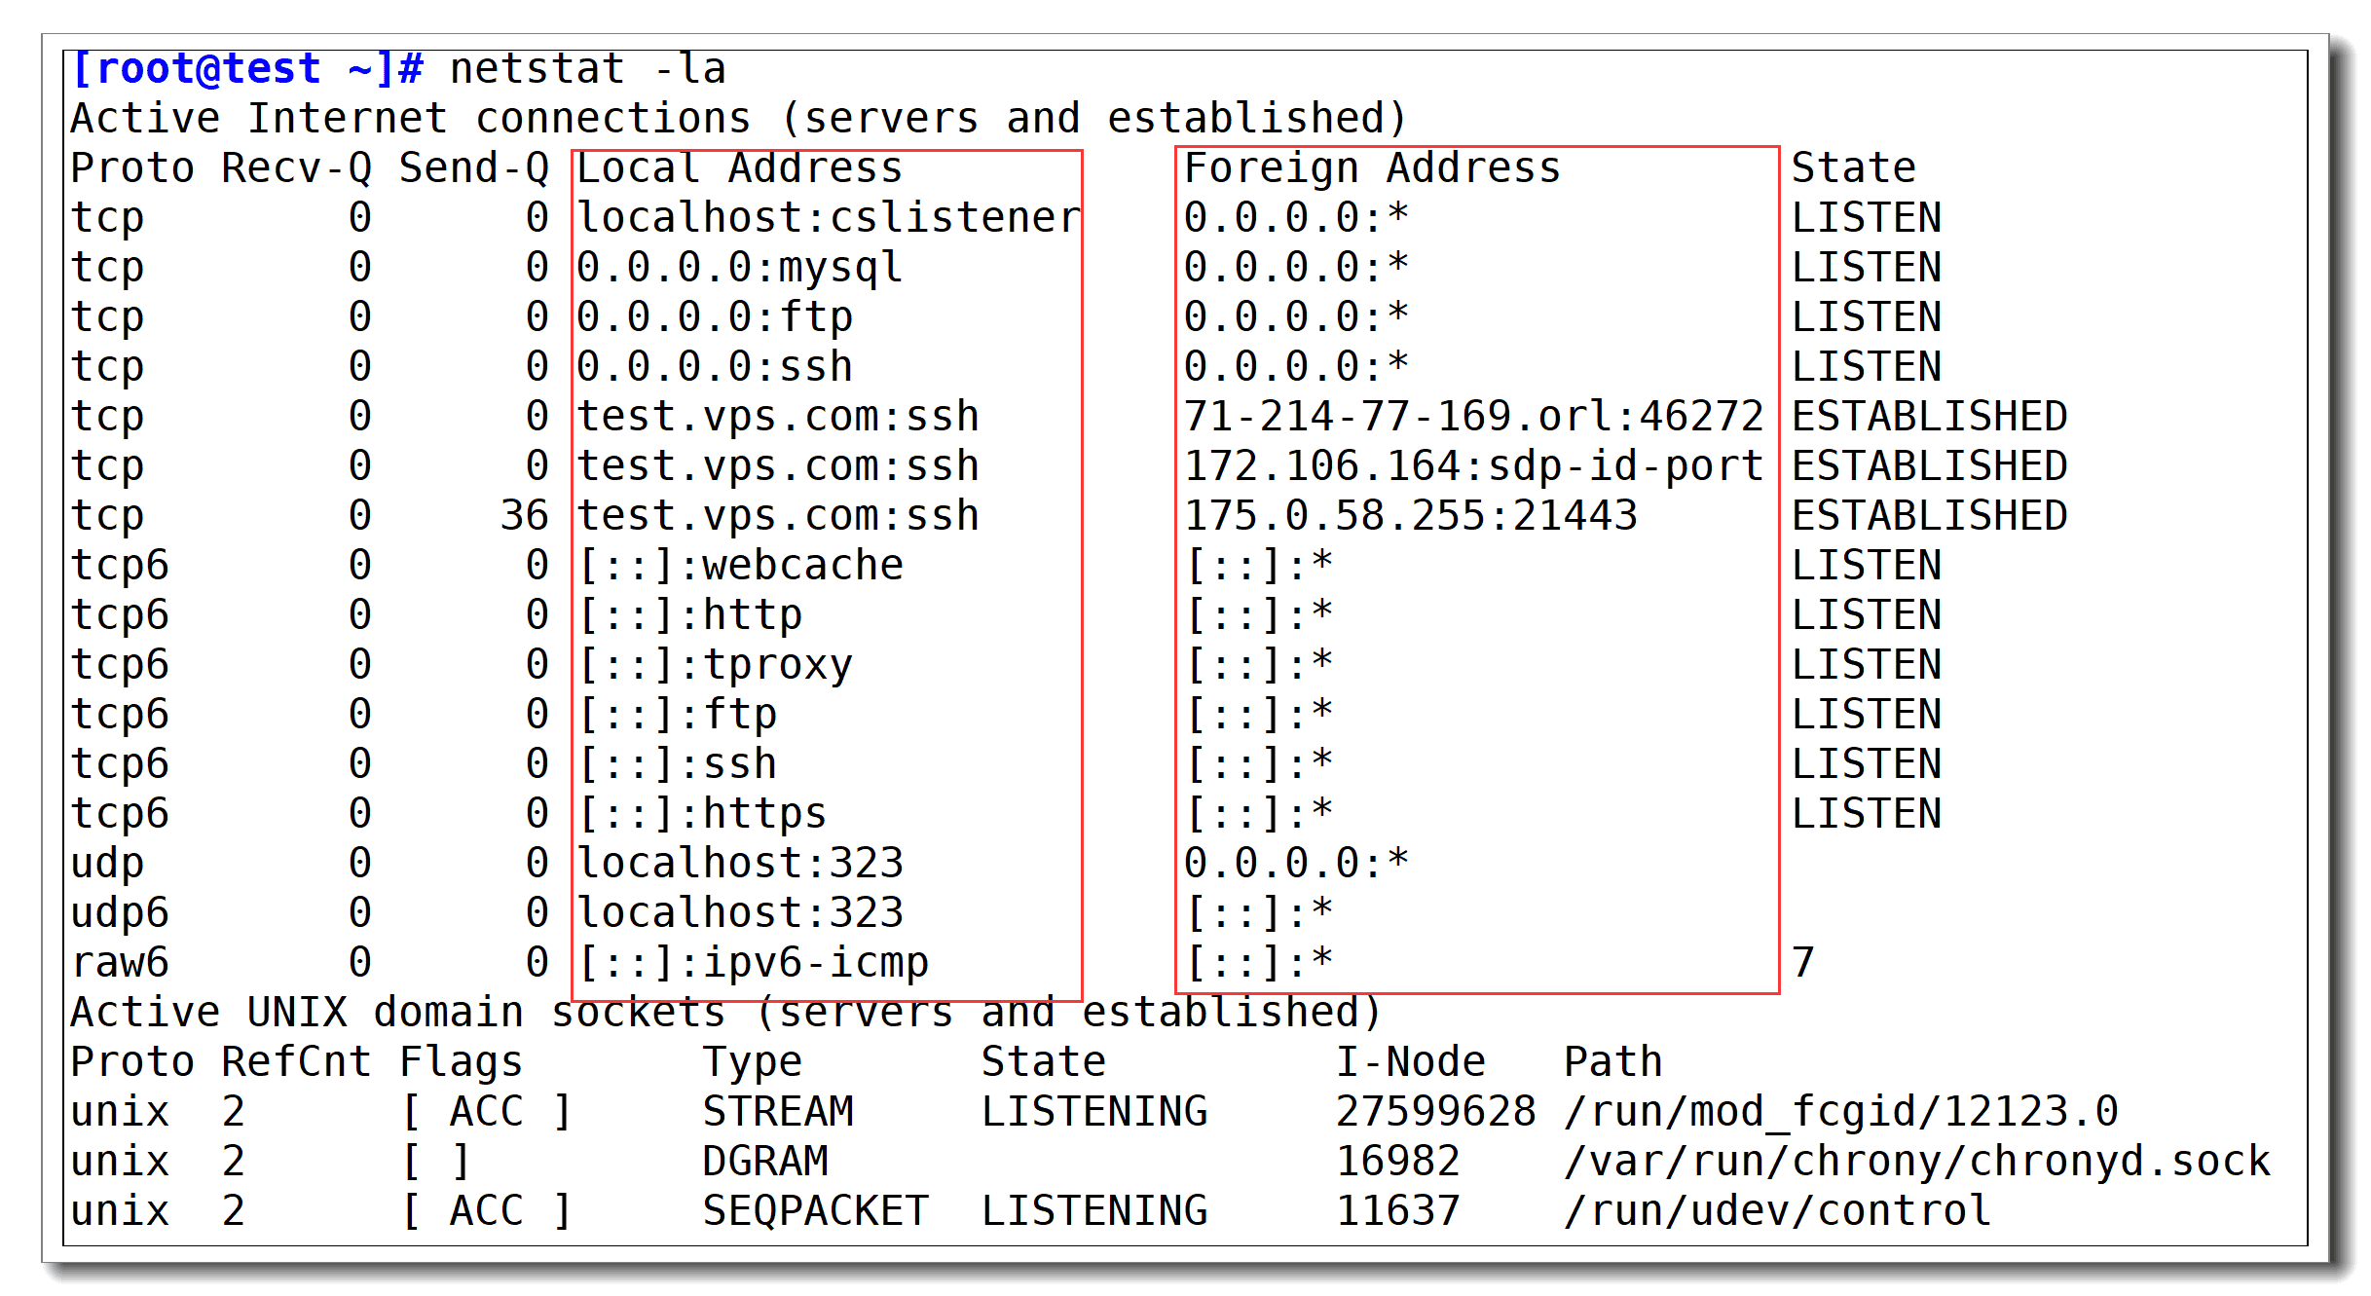Click the 'Type' column header
This screenshot has height=1296, width=2371.
coord(752,1062)
